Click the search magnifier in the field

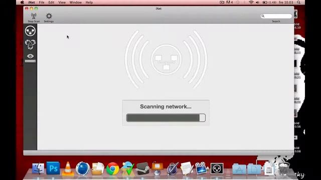[x=263, y=16]
